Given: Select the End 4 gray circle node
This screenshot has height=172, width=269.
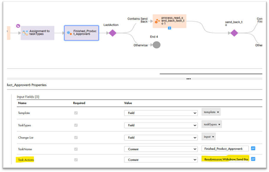Looking at the screenshot, I should [156, 45].
